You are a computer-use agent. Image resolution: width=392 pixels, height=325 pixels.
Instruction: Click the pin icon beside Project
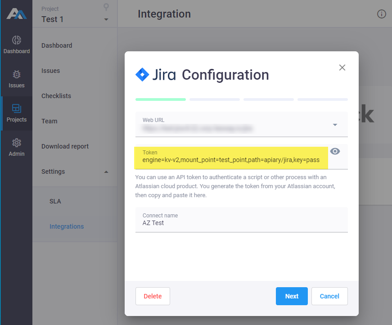pos(106,7)
